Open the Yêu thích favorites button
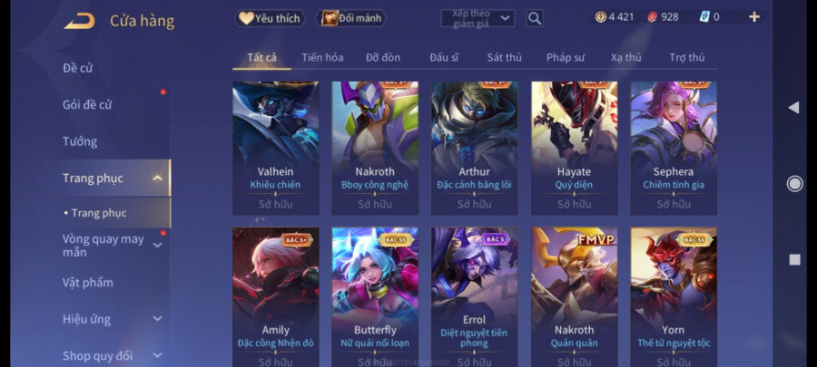 270,18
